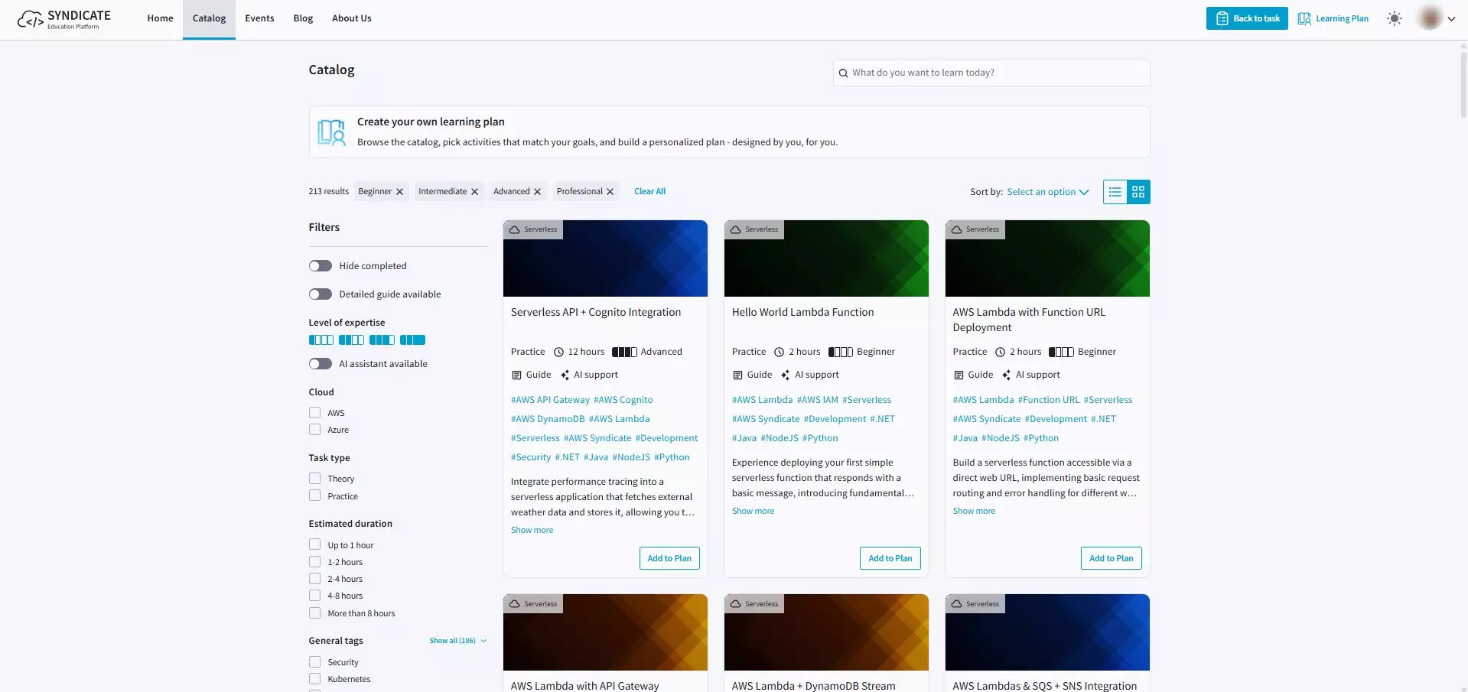The width and height of the screenshot is (1468, 692).
Task: Click Guide icon on AWS Lambda with Function URL card
Action: tap(959, 375)
